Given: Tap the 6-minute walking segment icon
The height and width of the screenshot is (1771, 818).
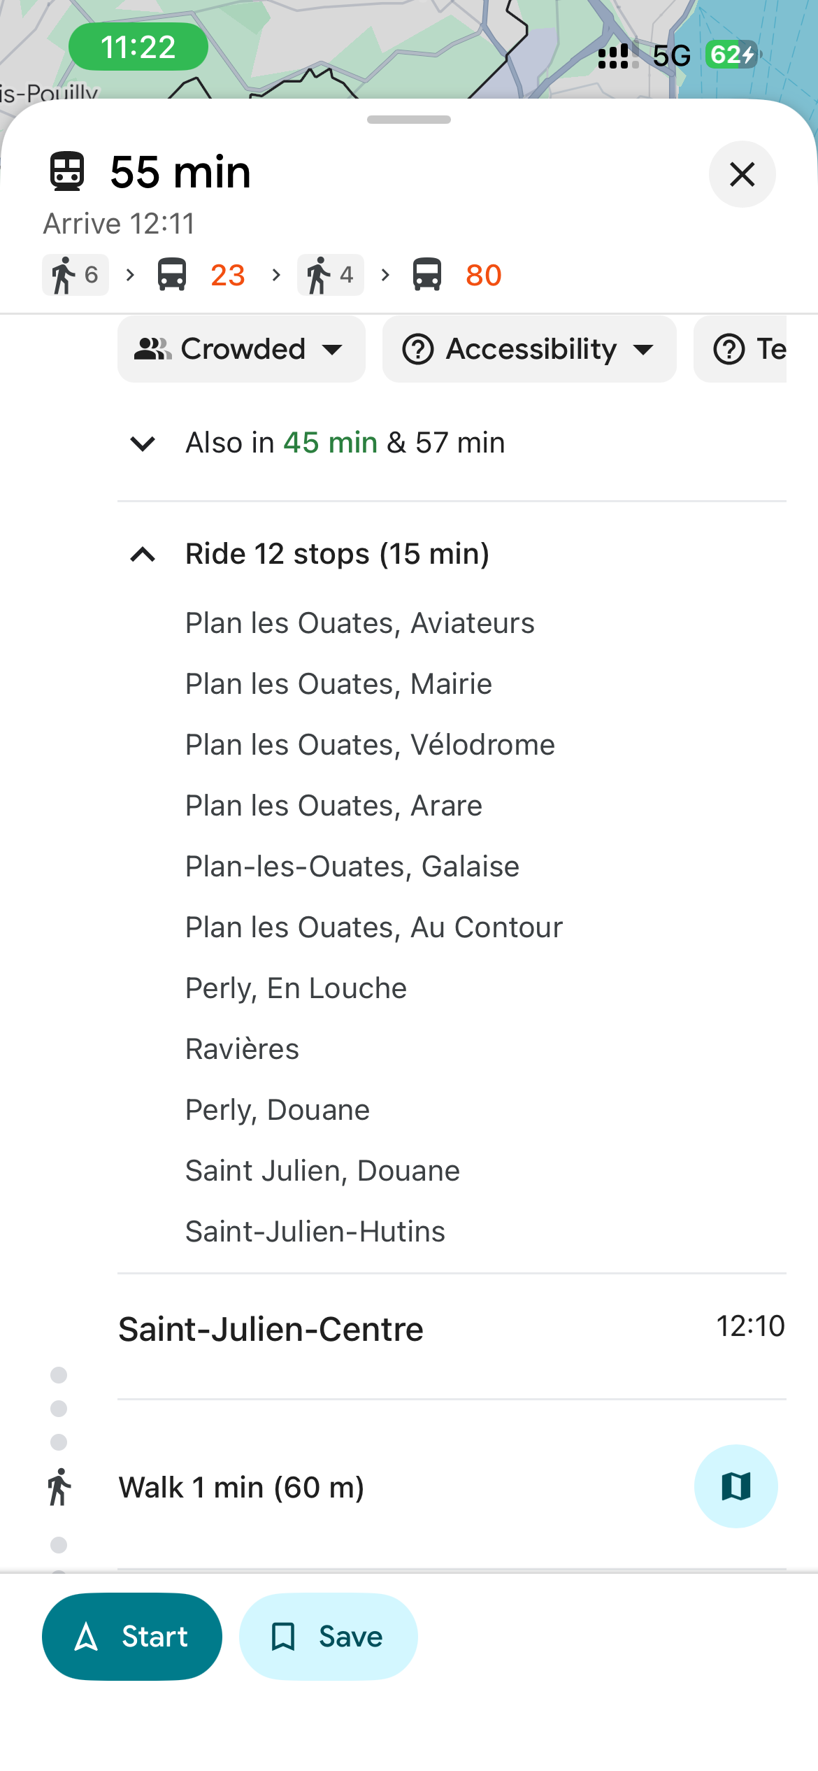Looking at the screenshot, I should coord(75,275).
